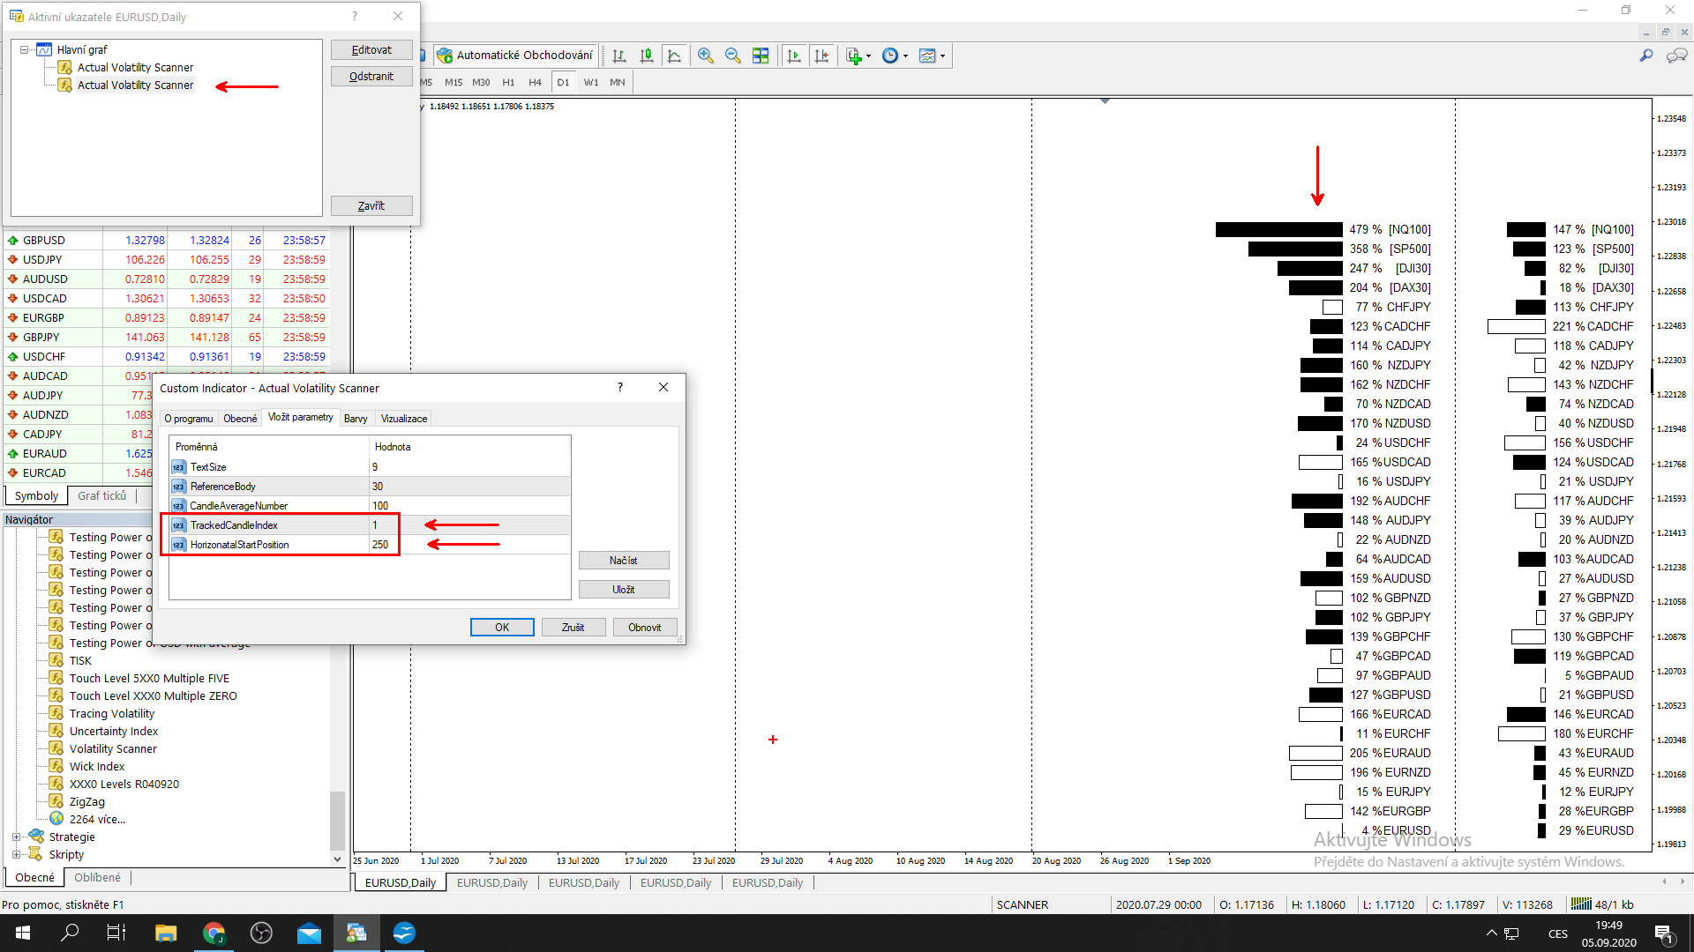Screen dimensions: 1694x952
Task: Expand the Strategie tree node
Action: [15, 836]
